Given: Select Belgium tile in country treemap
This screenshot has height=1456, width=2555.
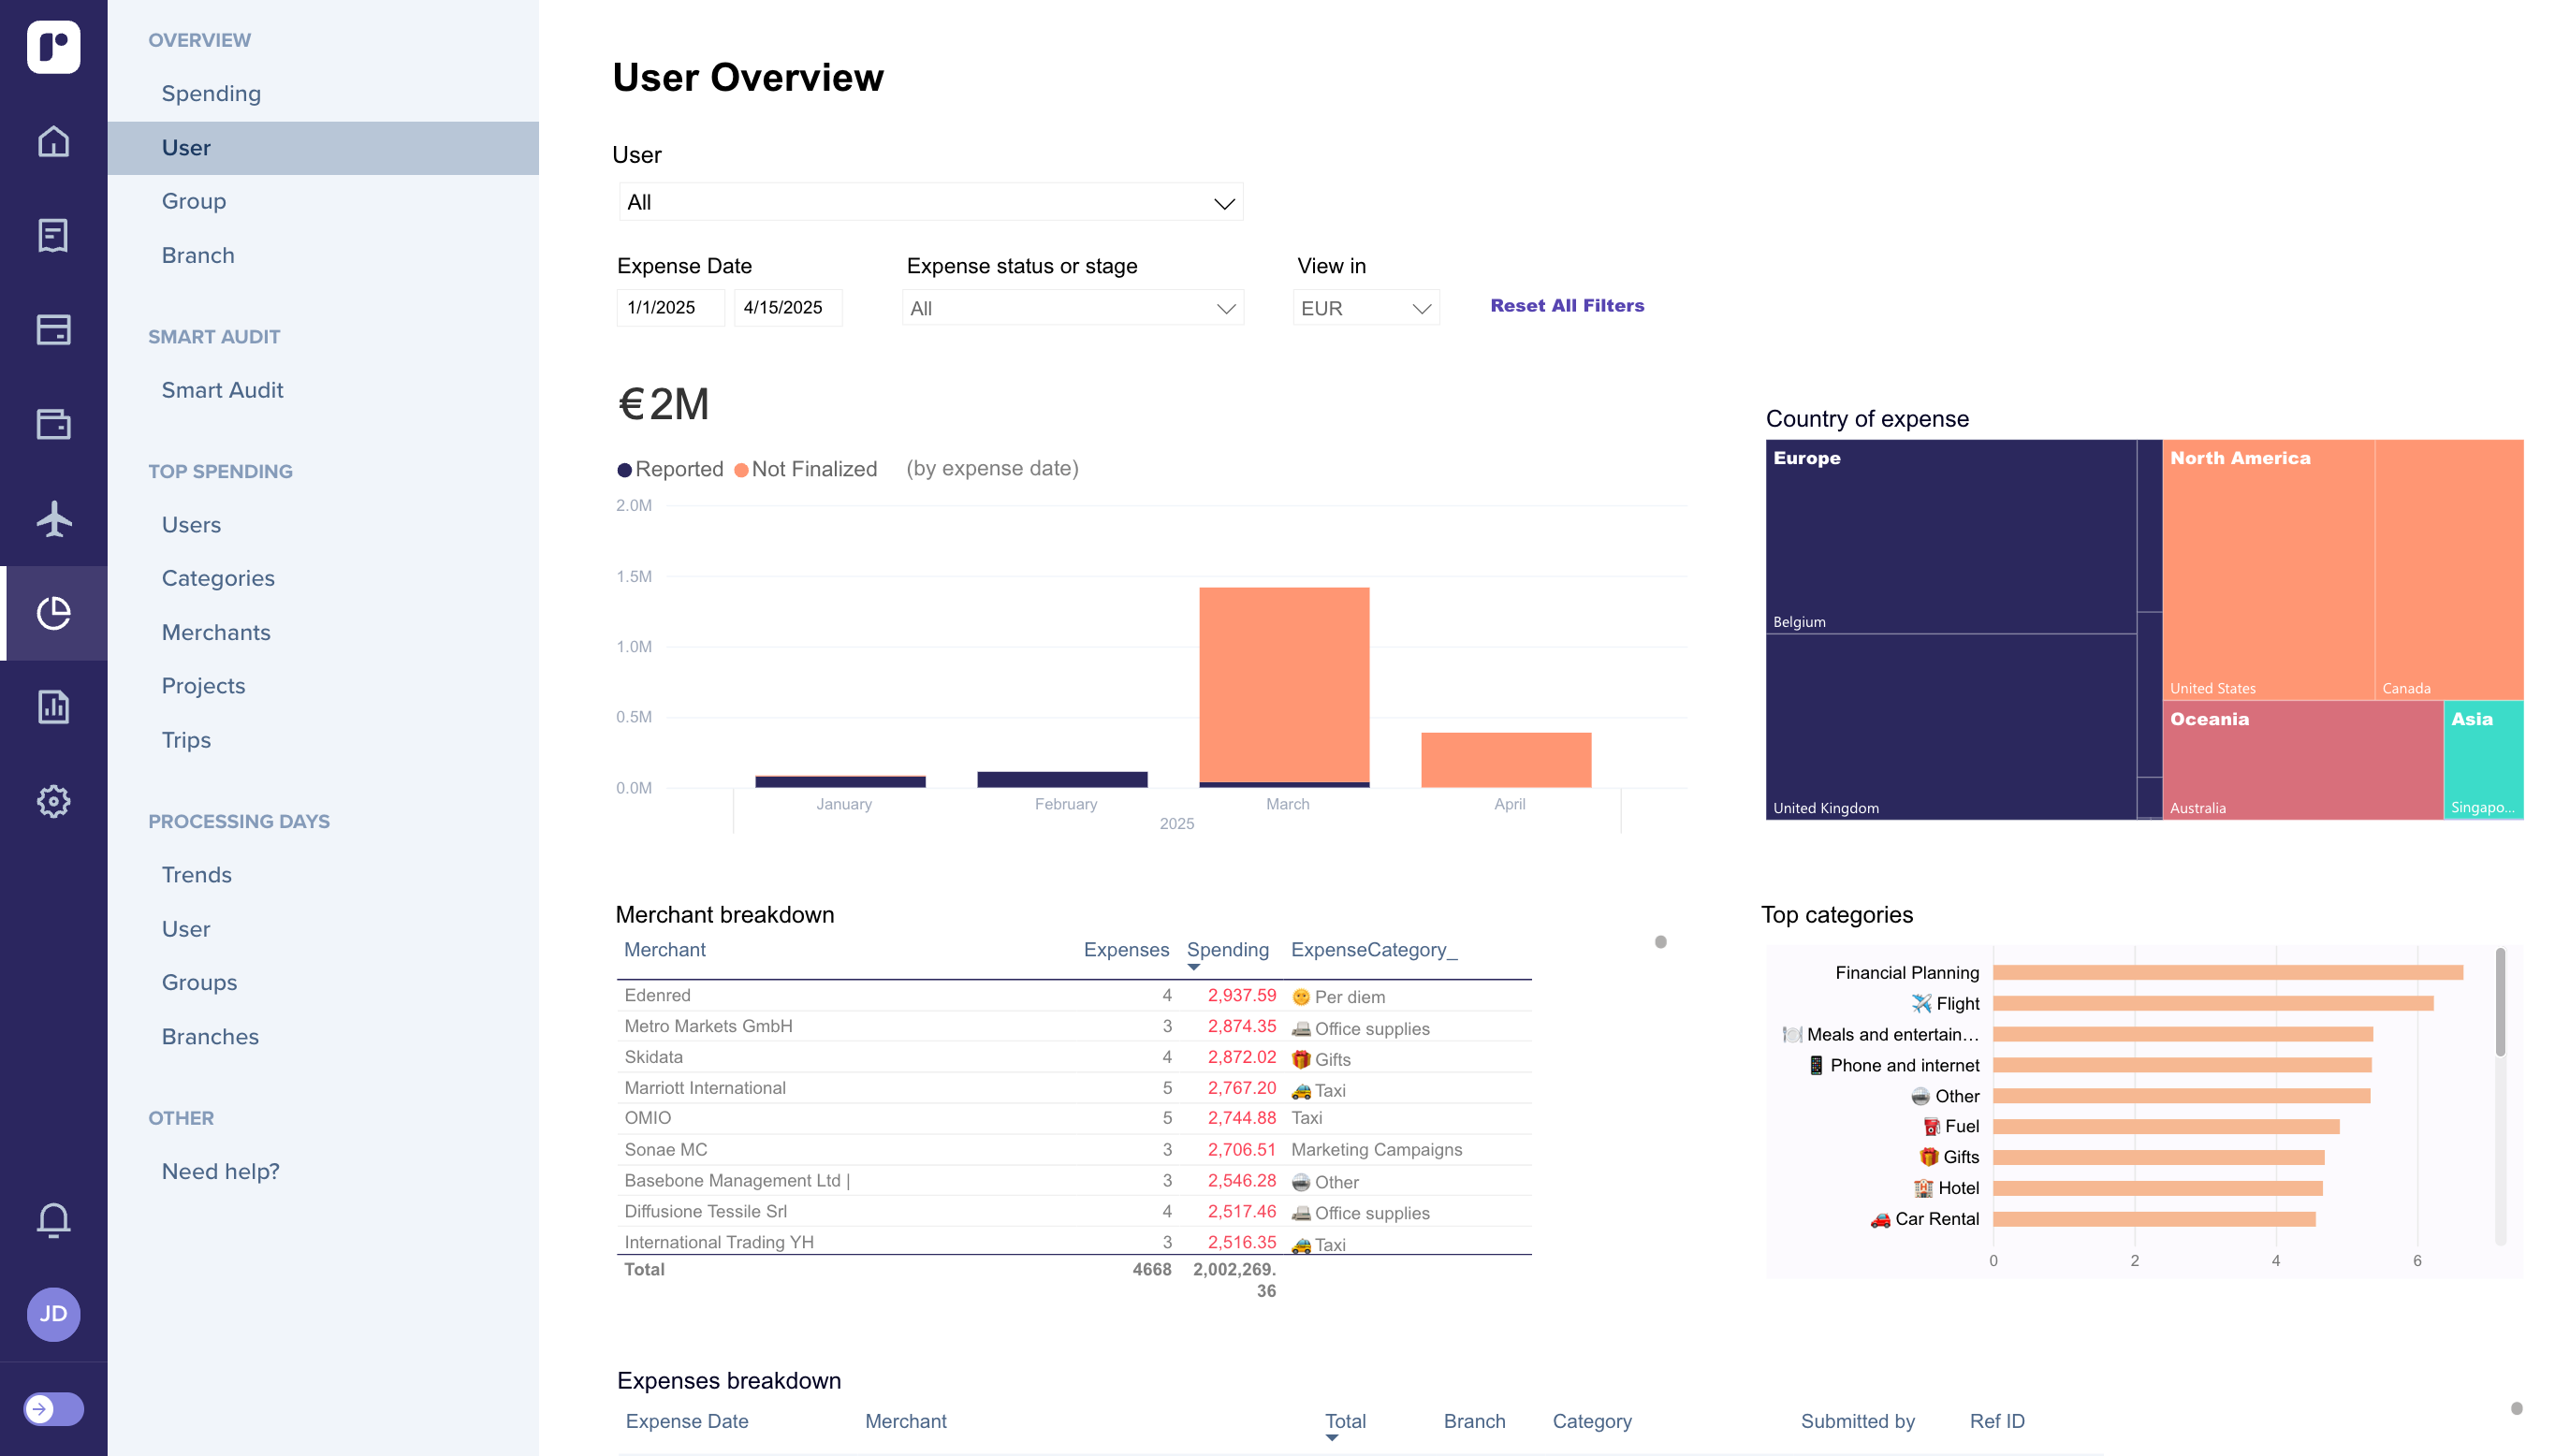Looking at the screenshot, I should tap(1950, 537).
